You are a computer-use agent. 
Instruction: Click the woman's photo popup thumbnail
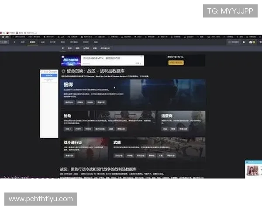tap(253, 170)
